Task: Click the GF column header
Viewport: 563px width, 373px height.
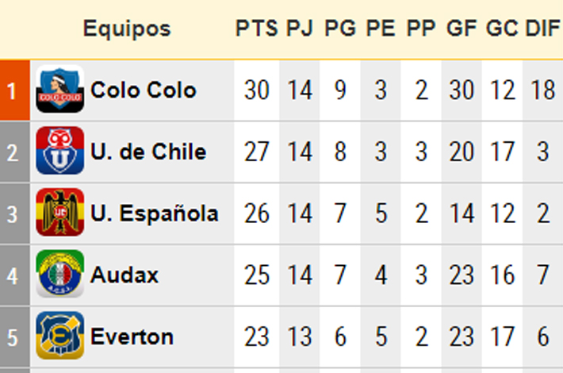Action: [462, 28]
